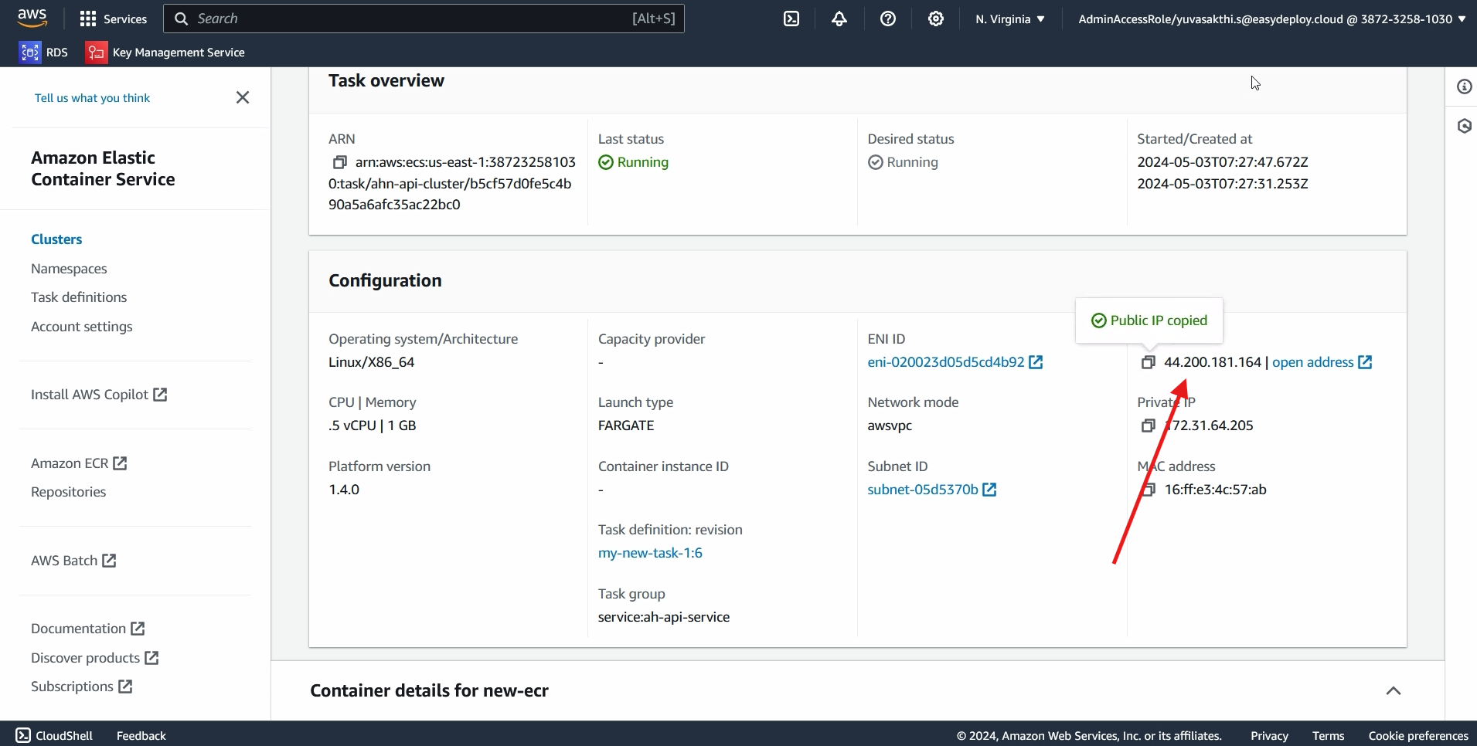The image size is (1477, 746).
Task: Open Clusters in the ECS sidebar
Action: point(56,239)
